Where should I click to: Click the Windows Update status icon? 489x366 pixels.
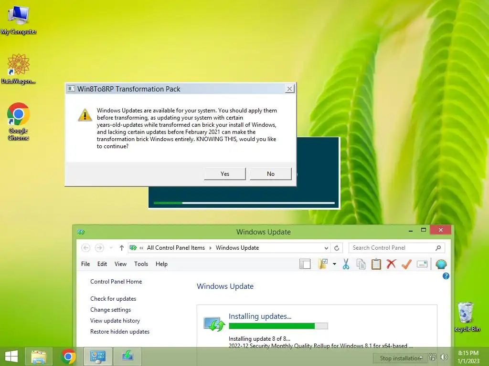click(x=214, y=324)
